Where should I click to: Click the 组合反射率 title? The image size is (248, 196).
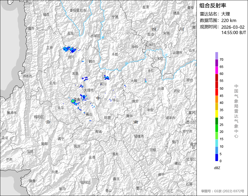(213, 6)
